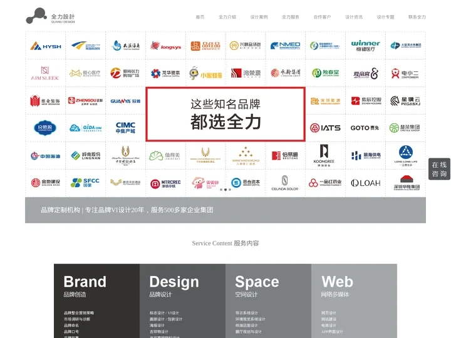Click 品牌命名 under Brand

click(71, 325)
